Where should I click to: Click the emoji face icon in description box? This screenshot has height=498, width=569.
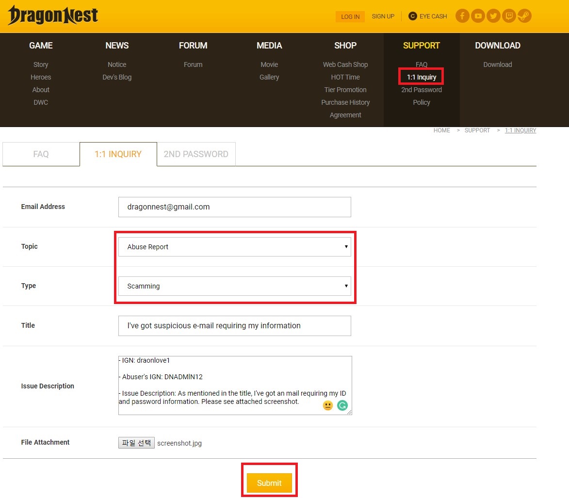(x=328, y=406)
